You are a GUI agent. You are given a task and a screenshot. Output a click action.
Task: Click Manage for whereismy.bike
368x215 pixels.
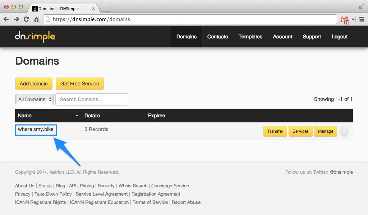point(326,131)
